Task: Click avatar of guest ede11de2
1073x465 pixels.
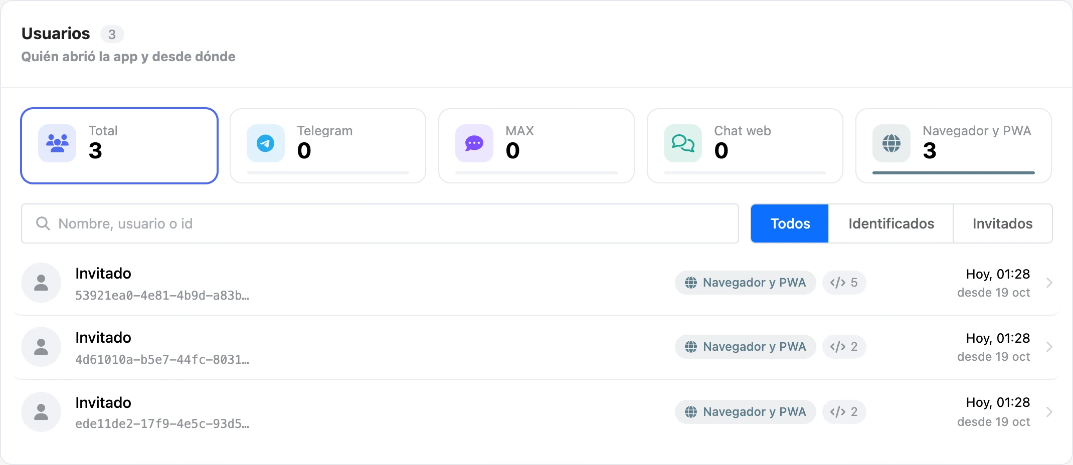Action: click(41, 412)
